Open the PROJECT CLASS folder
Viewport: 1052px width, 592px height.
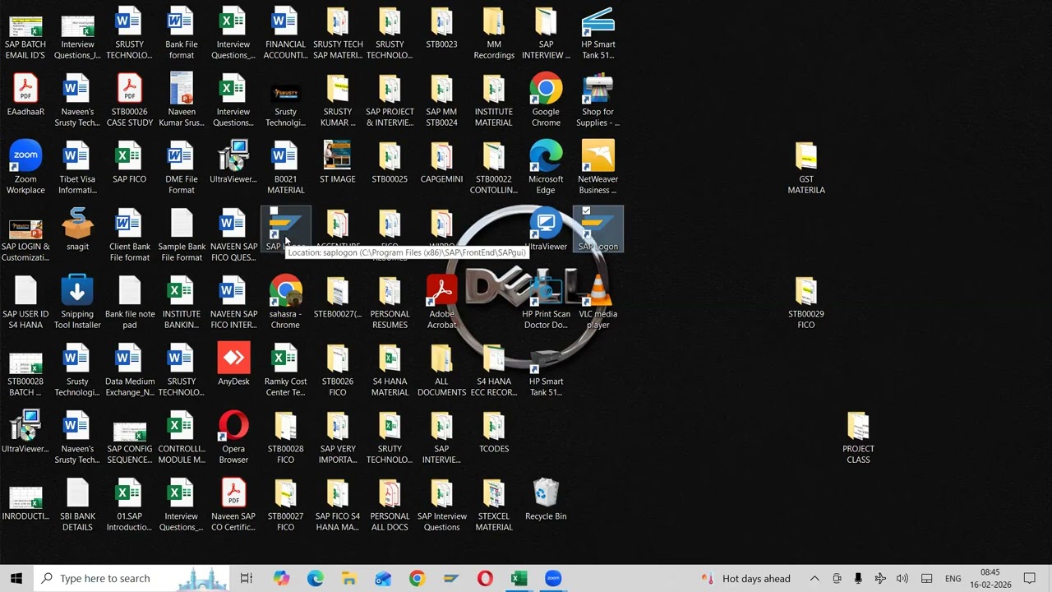(x=858, y=437)
